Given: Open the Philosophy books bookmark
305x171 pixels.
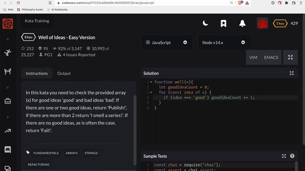Looking at the screenshot, I should (30, 9).
